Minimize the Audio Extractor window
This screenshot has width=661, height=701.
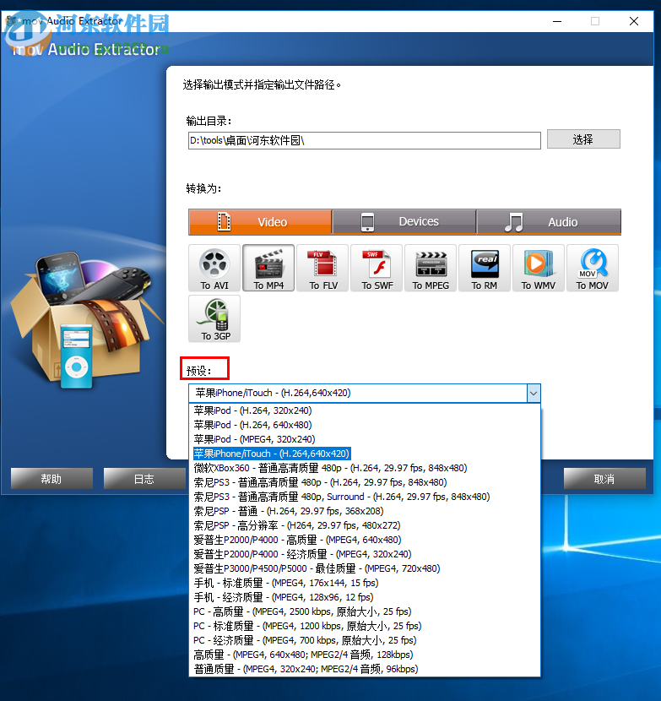557,21
